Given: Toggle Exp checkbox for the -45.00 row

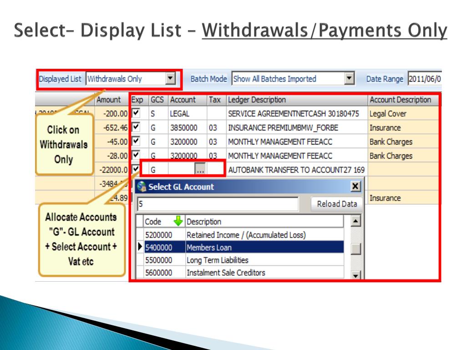Looking at the screenshot, I should coord(136,141).
